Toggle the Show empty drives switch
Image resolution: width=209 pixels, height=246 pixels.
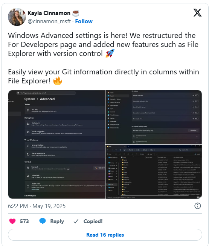197,119
